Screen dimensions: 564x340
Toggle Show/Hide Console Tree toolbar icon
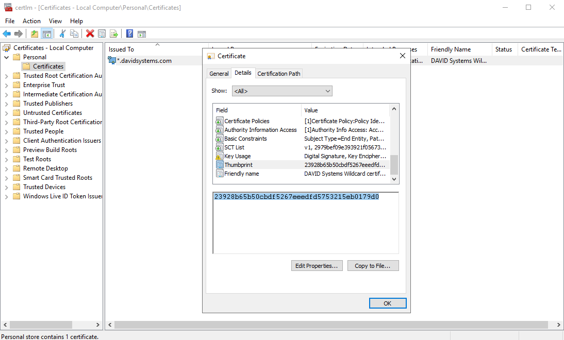(47, 34)
